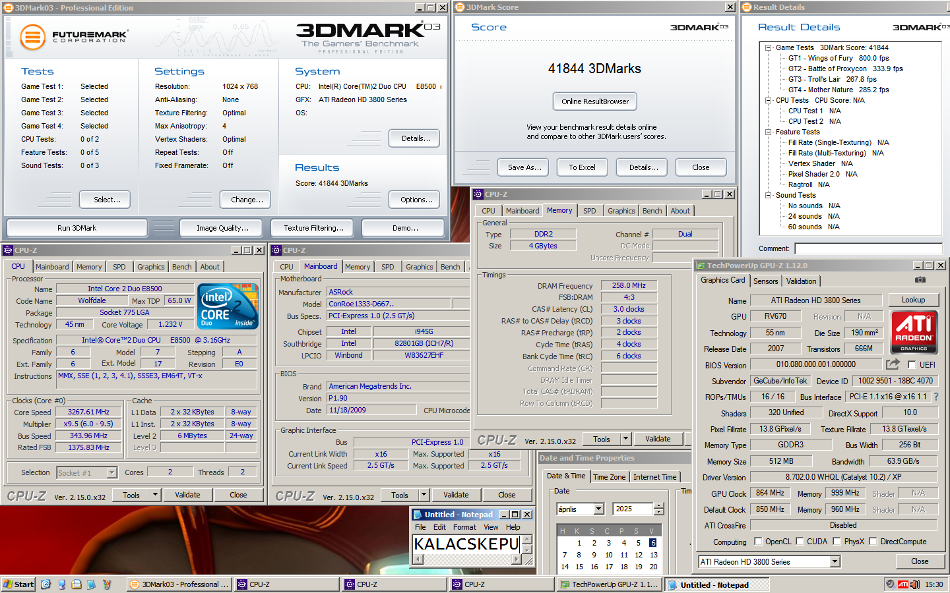Collapse the Feature Tests tree node
The image size is (950, 593).
point(769,132)
